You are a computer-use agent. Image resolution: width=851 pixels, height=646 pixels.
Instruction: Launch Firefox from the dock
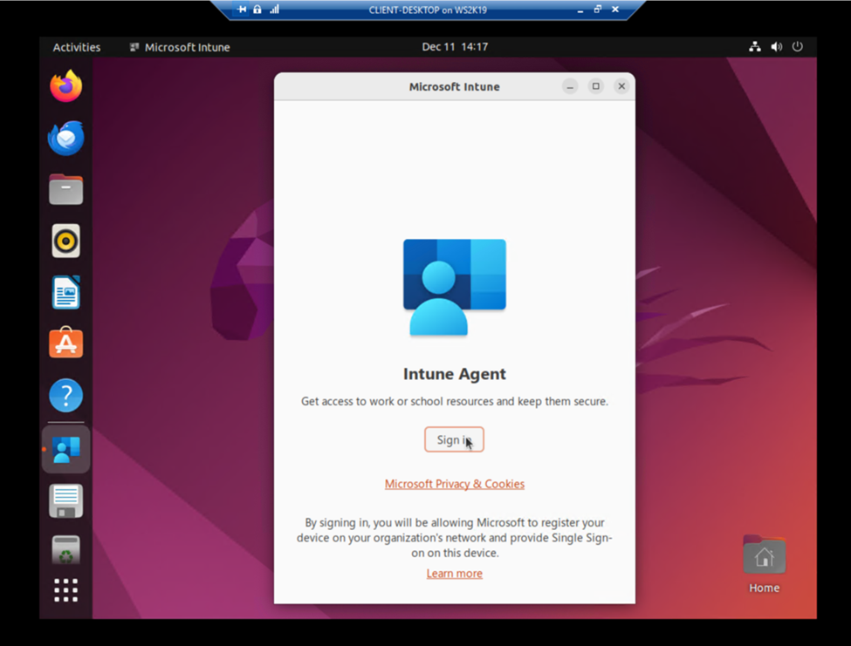coord(66,86)
